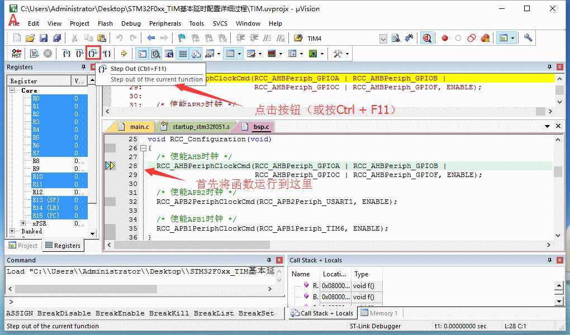Viewport: 570px width, 335px height.
Task: Click Show Next Statement yellow arrow
Action: [x=123, y=54]
